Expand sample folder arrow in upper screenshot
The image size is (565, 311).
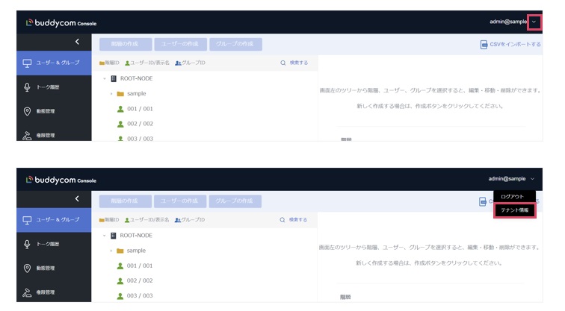[x=111, y=94]
